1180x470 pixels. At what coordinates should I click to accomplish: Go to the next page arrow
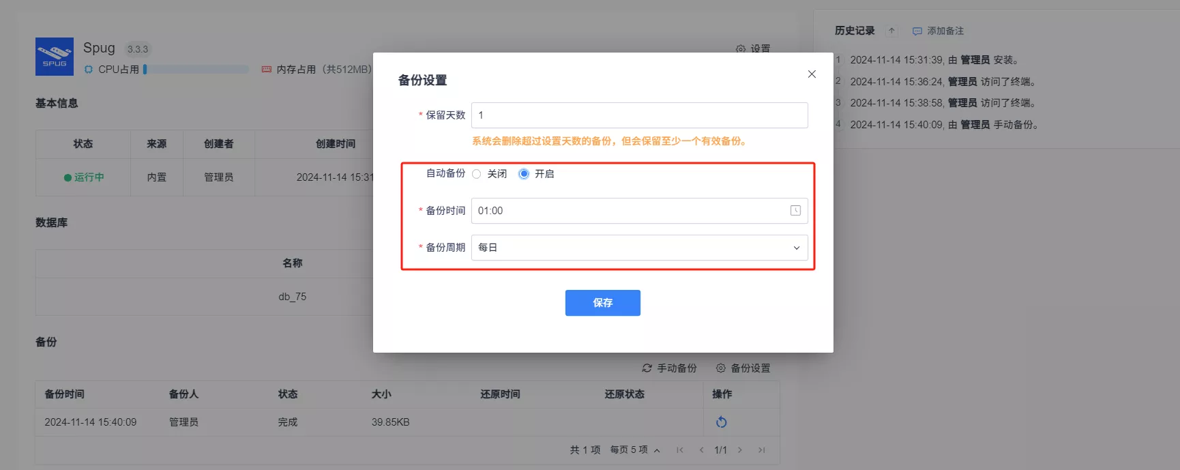coord(740,450)
